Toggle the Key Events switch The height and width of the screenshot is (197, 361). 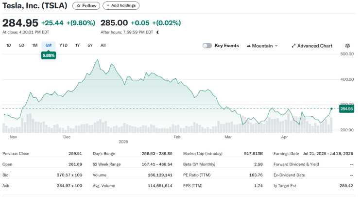click(x=207, y=46)
